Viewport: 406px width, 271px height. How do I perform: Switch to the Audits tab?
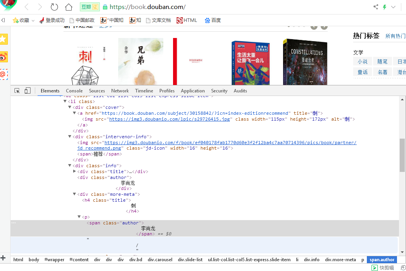pos(240,91)
